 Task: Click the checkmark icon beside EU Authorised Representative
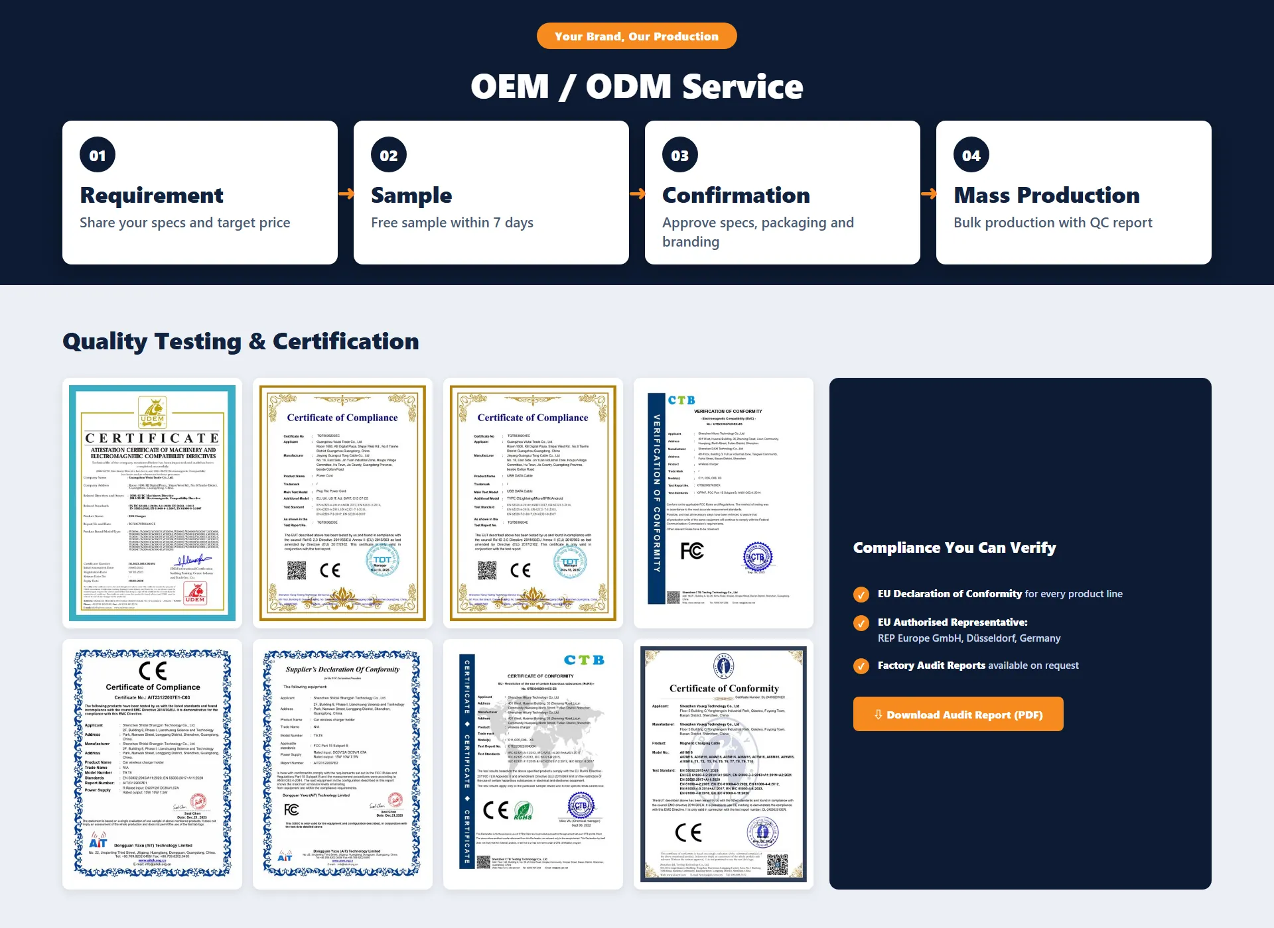[x=861, y=623]
